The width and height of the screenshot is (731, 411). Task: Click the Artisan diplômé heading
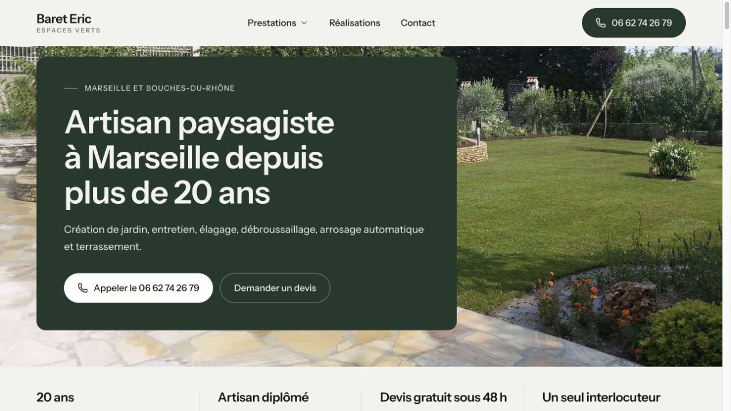coord(263,397)
